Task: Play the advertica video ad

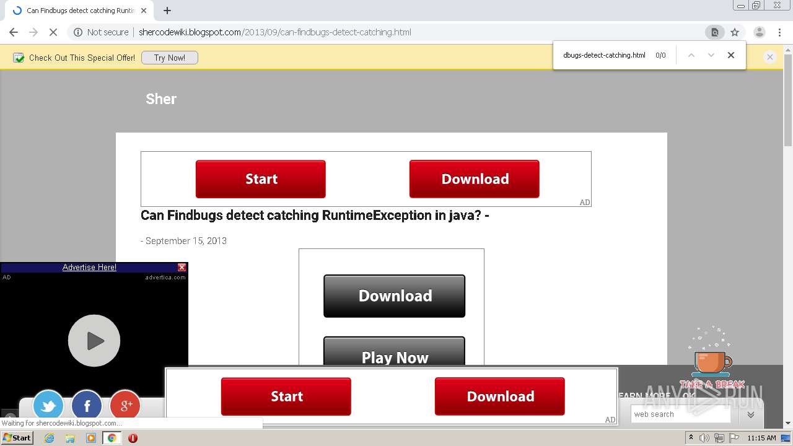Action: (94, 341)
